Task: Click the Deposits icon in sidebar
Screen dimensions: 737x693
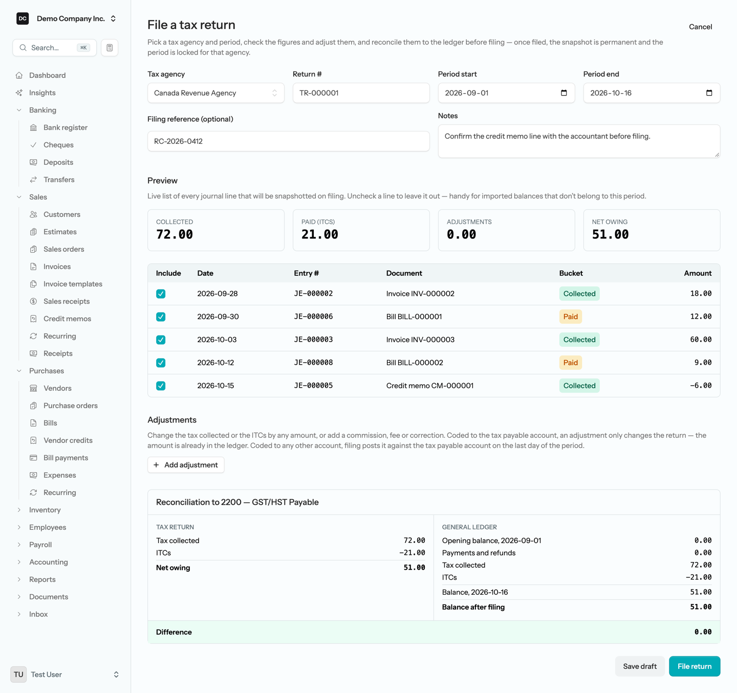Action: point(33,162)
